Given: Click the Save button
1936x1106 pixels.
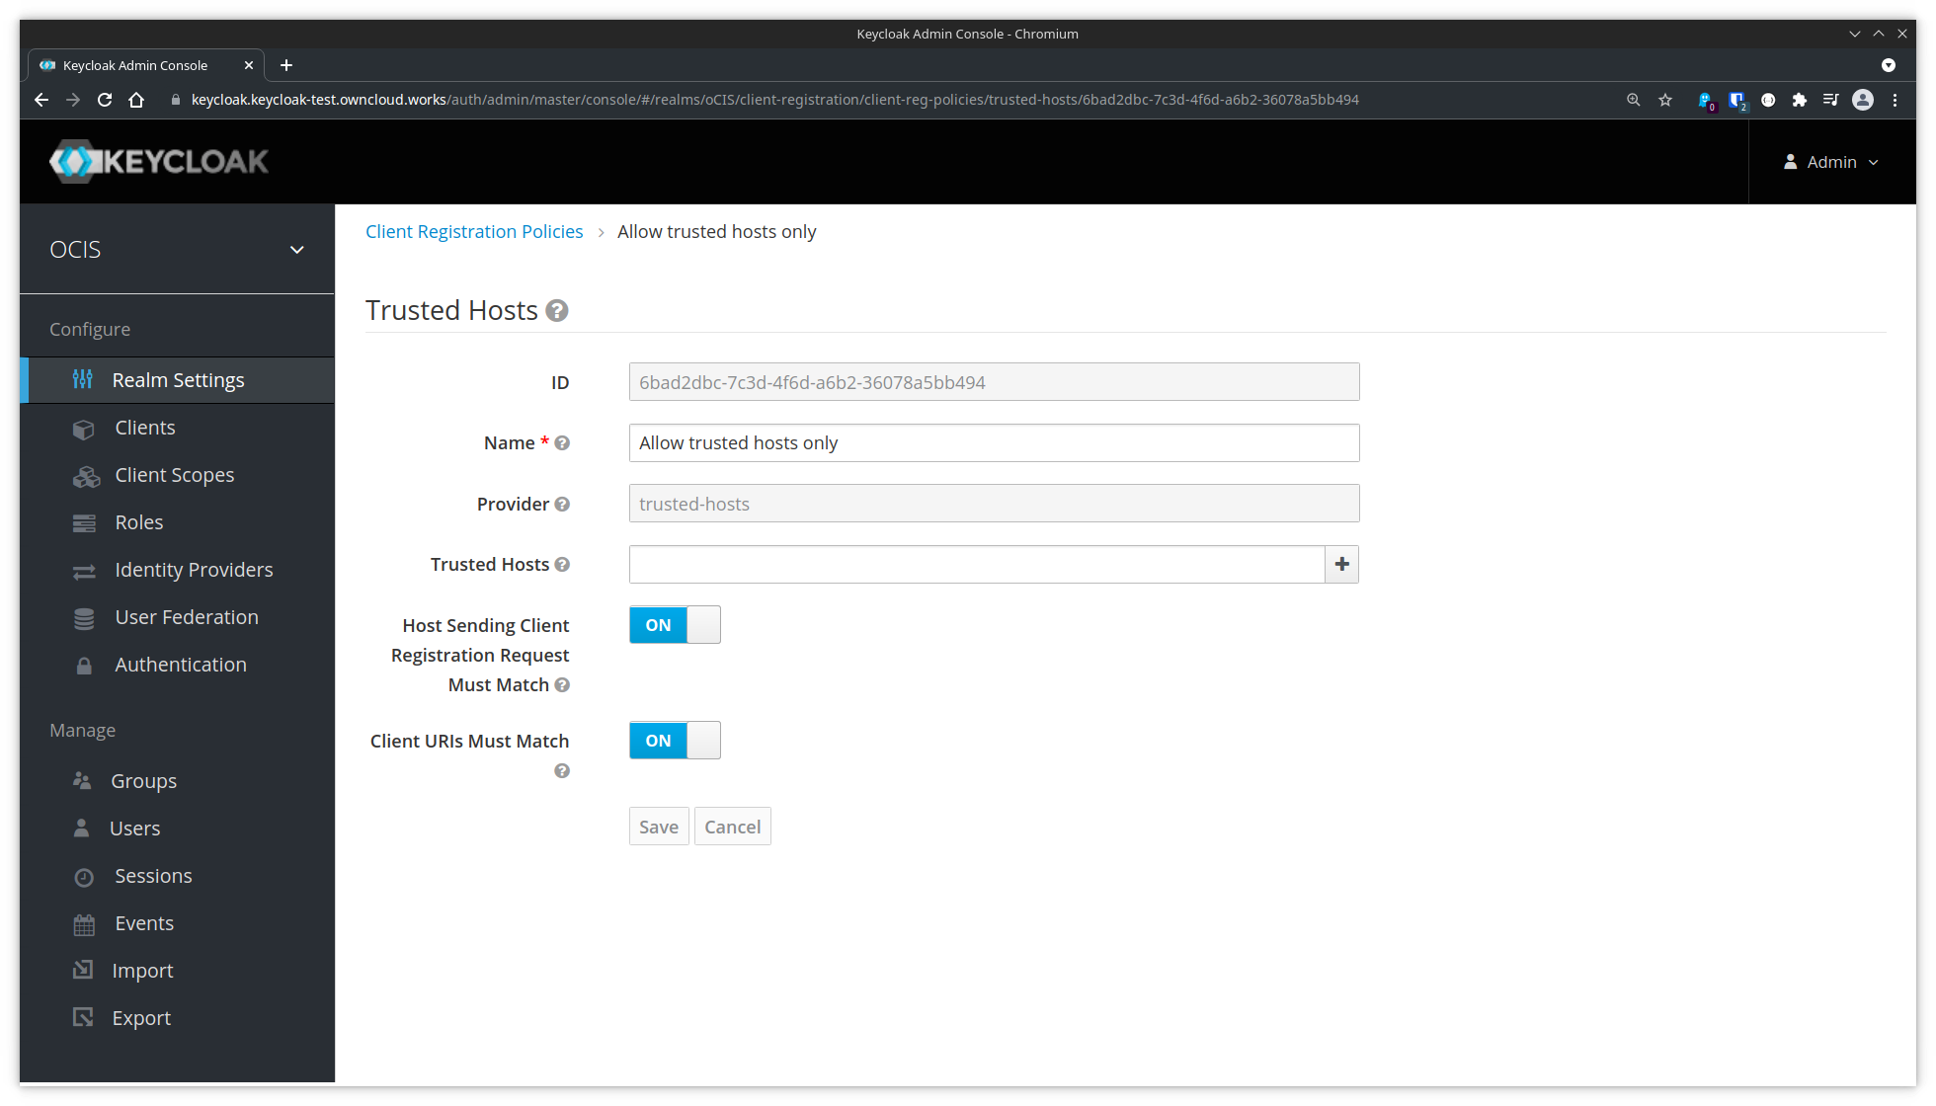Looking at the screenshot, I should (659, 827).
